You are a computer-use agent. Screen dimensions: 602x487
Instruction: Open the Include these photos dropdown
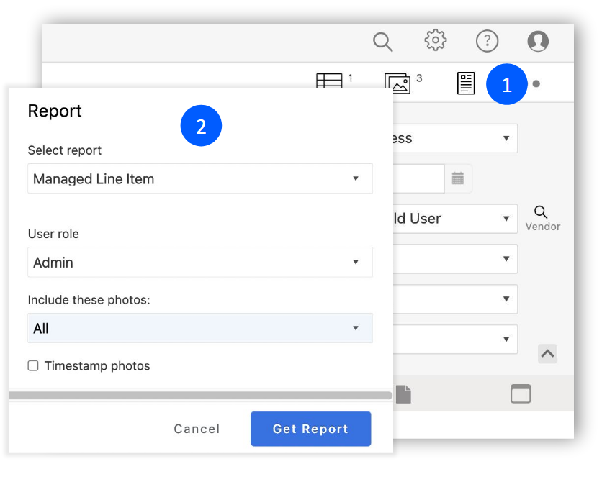click(200, 329)
